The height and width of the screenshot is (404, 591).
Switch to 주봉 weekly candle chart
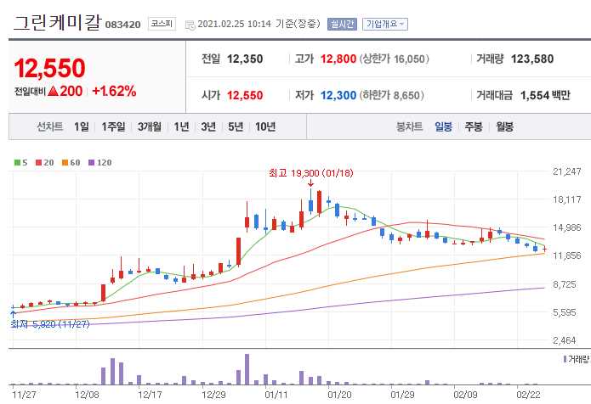pyautogui.click(x=474, y=126)
